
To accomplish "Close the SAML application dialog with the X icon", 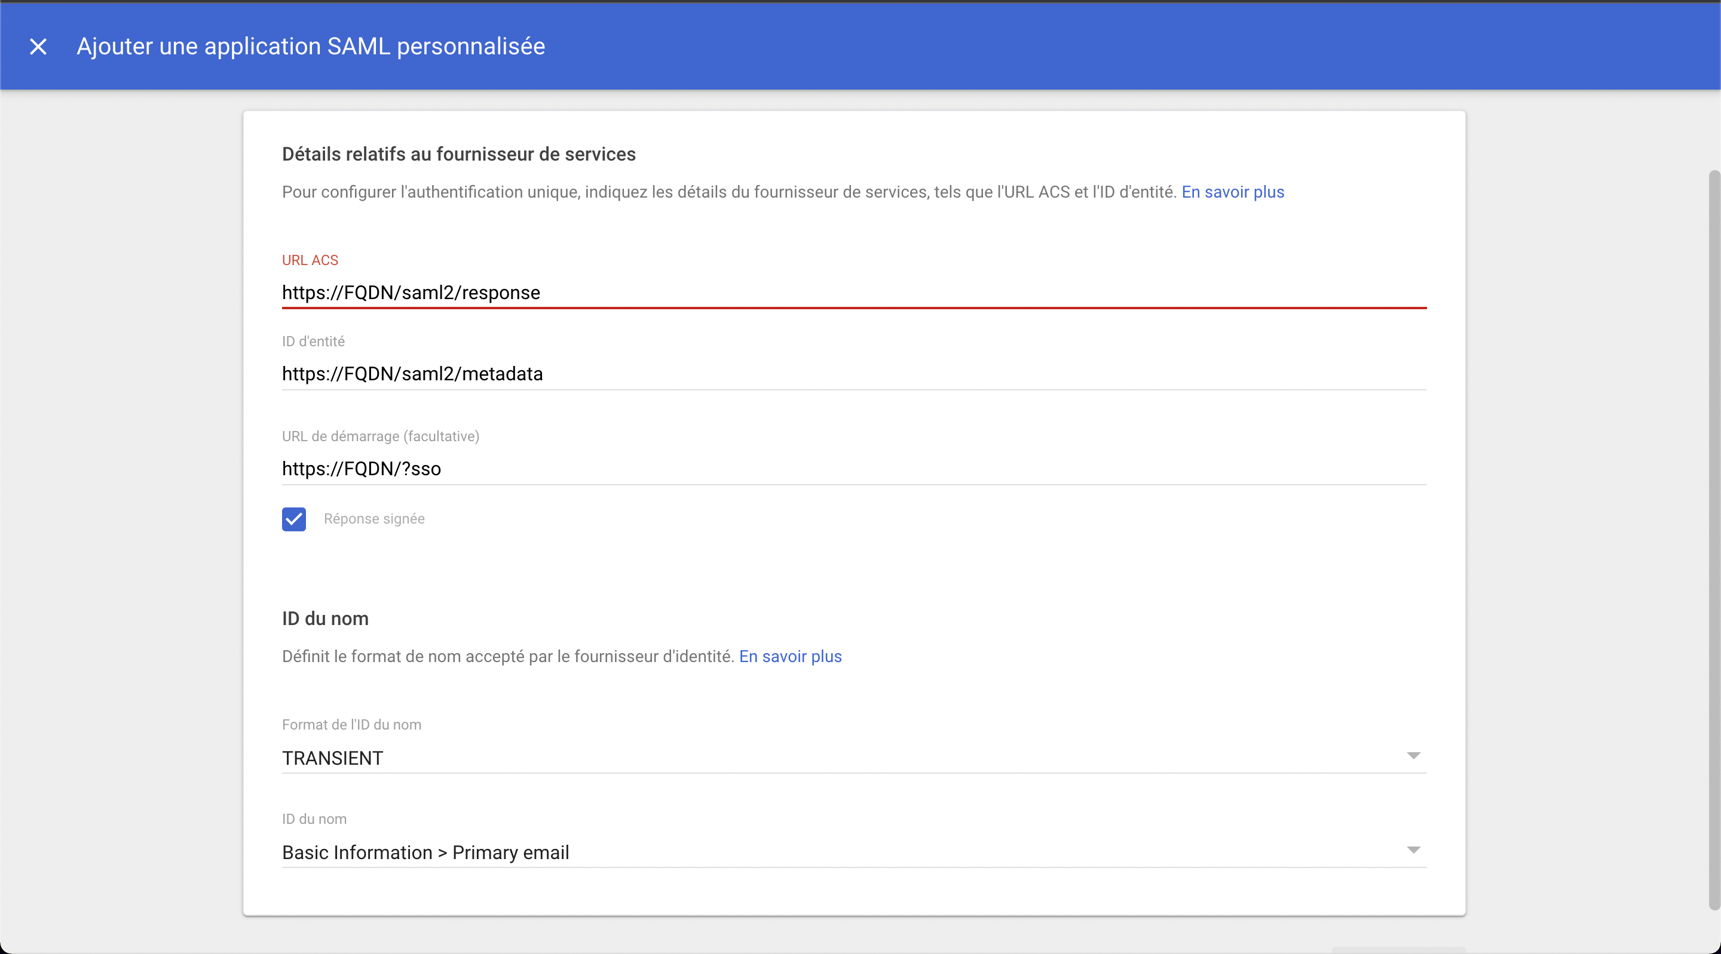I will 38,46.
